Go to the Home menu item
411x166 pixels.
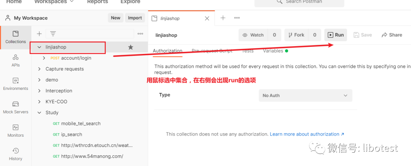coord(14,2)
